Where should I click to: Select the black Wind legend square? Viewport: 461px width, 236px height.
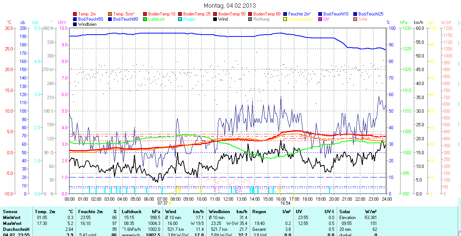pos(215,19)
